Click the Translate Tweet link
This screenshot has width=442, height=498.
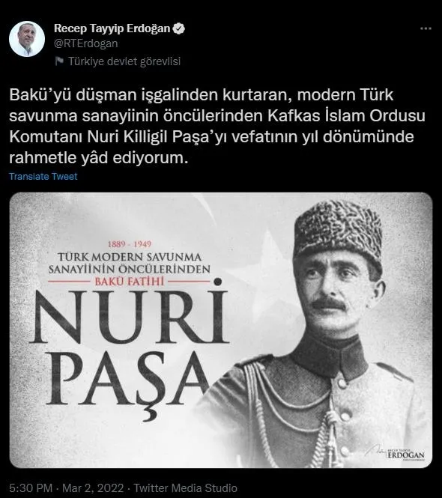43,176
